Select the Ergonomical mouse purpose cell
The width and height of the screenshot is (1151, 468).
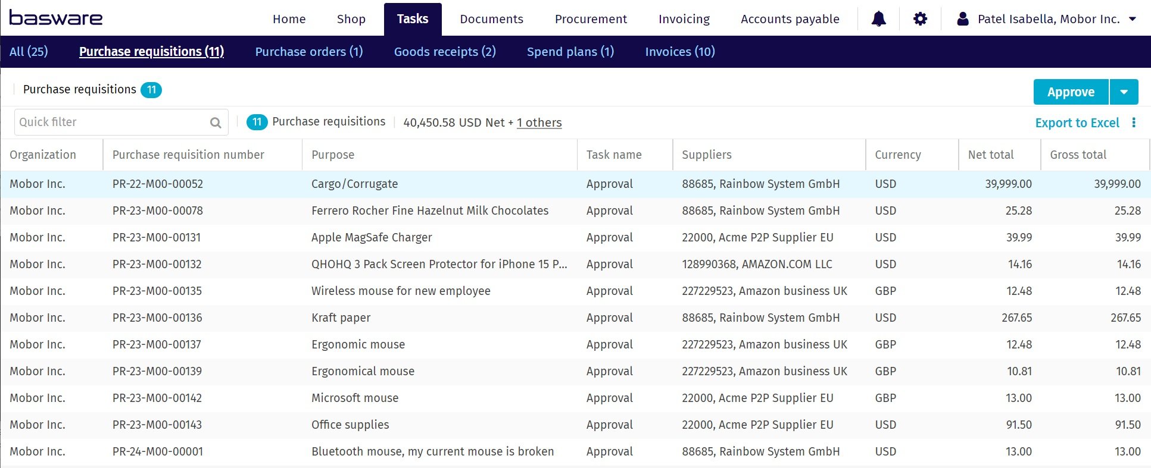click(x=363, y=371)
